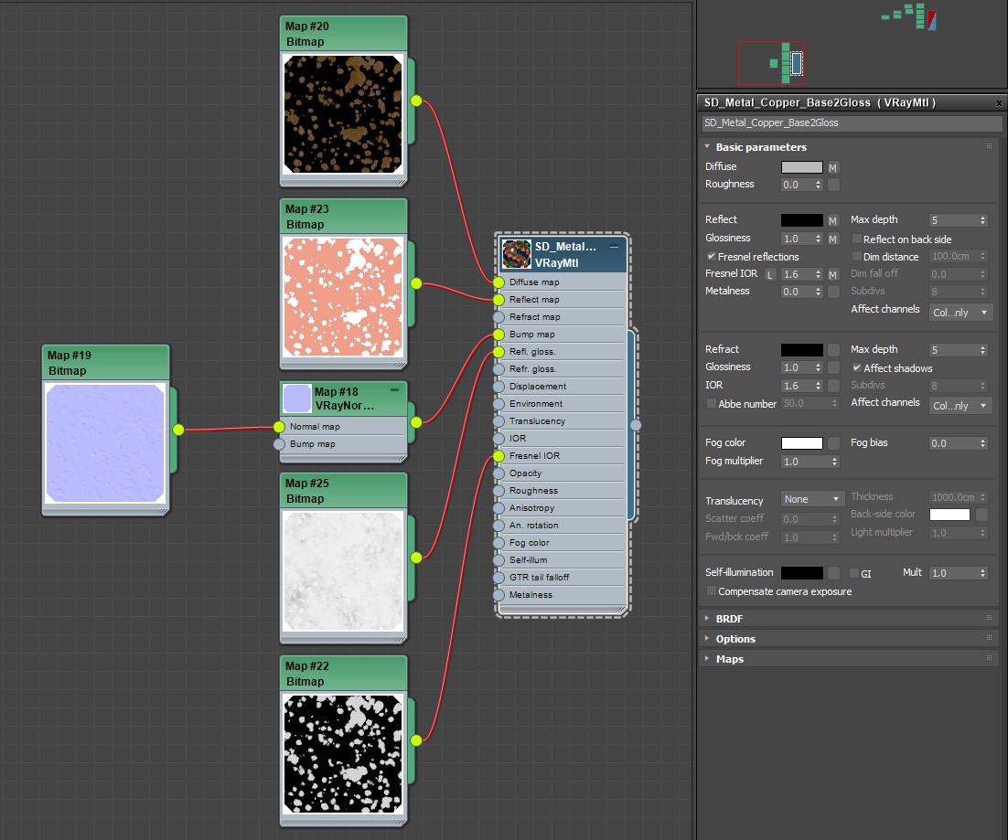Viewport: 1008px width, 840px height.
Task: Edit the material name field
Action: point(852,122)
